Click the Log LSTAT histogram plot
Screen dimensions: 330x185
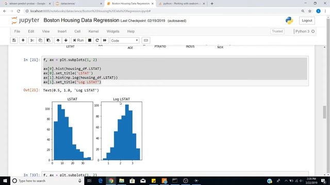coord(122,131)
